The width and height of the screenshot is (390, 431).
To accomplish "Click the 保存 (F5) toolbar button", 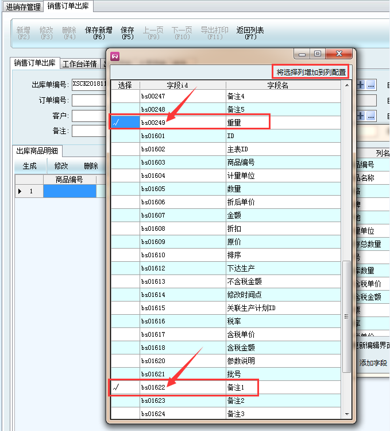I will click(x=128, y=33).
